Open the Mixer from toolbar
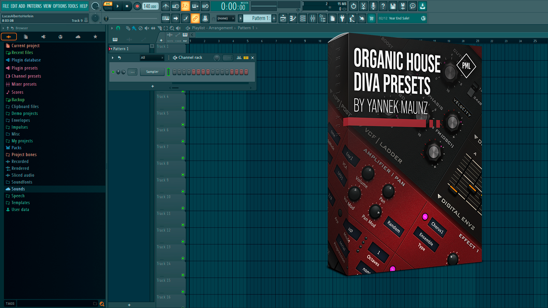Screen dimensions: 548x308 pyautogui.click(x=313, y=18)
